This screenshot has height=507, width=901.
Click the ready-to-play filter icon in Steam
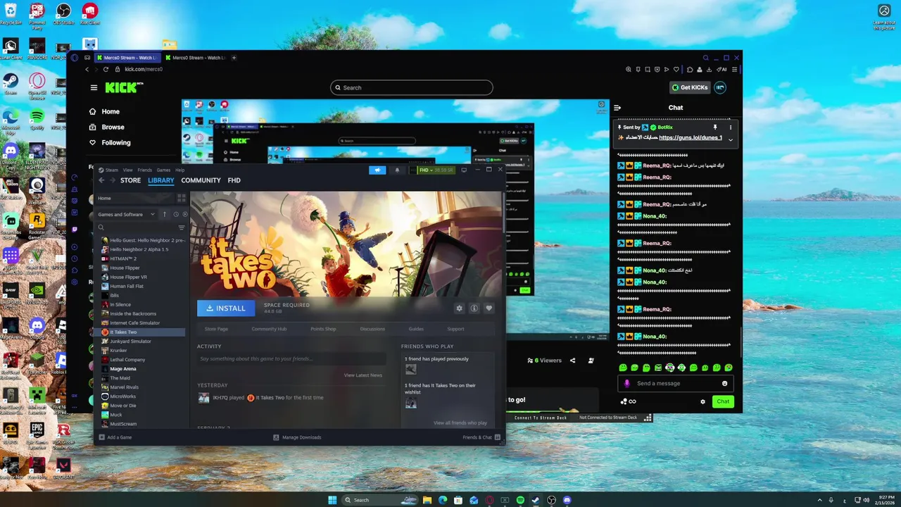(x=185, y=214)
